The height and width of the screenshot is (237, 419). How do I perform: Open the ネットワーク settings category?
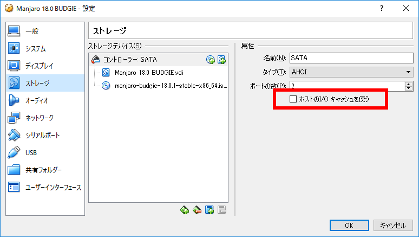(45, 118)
